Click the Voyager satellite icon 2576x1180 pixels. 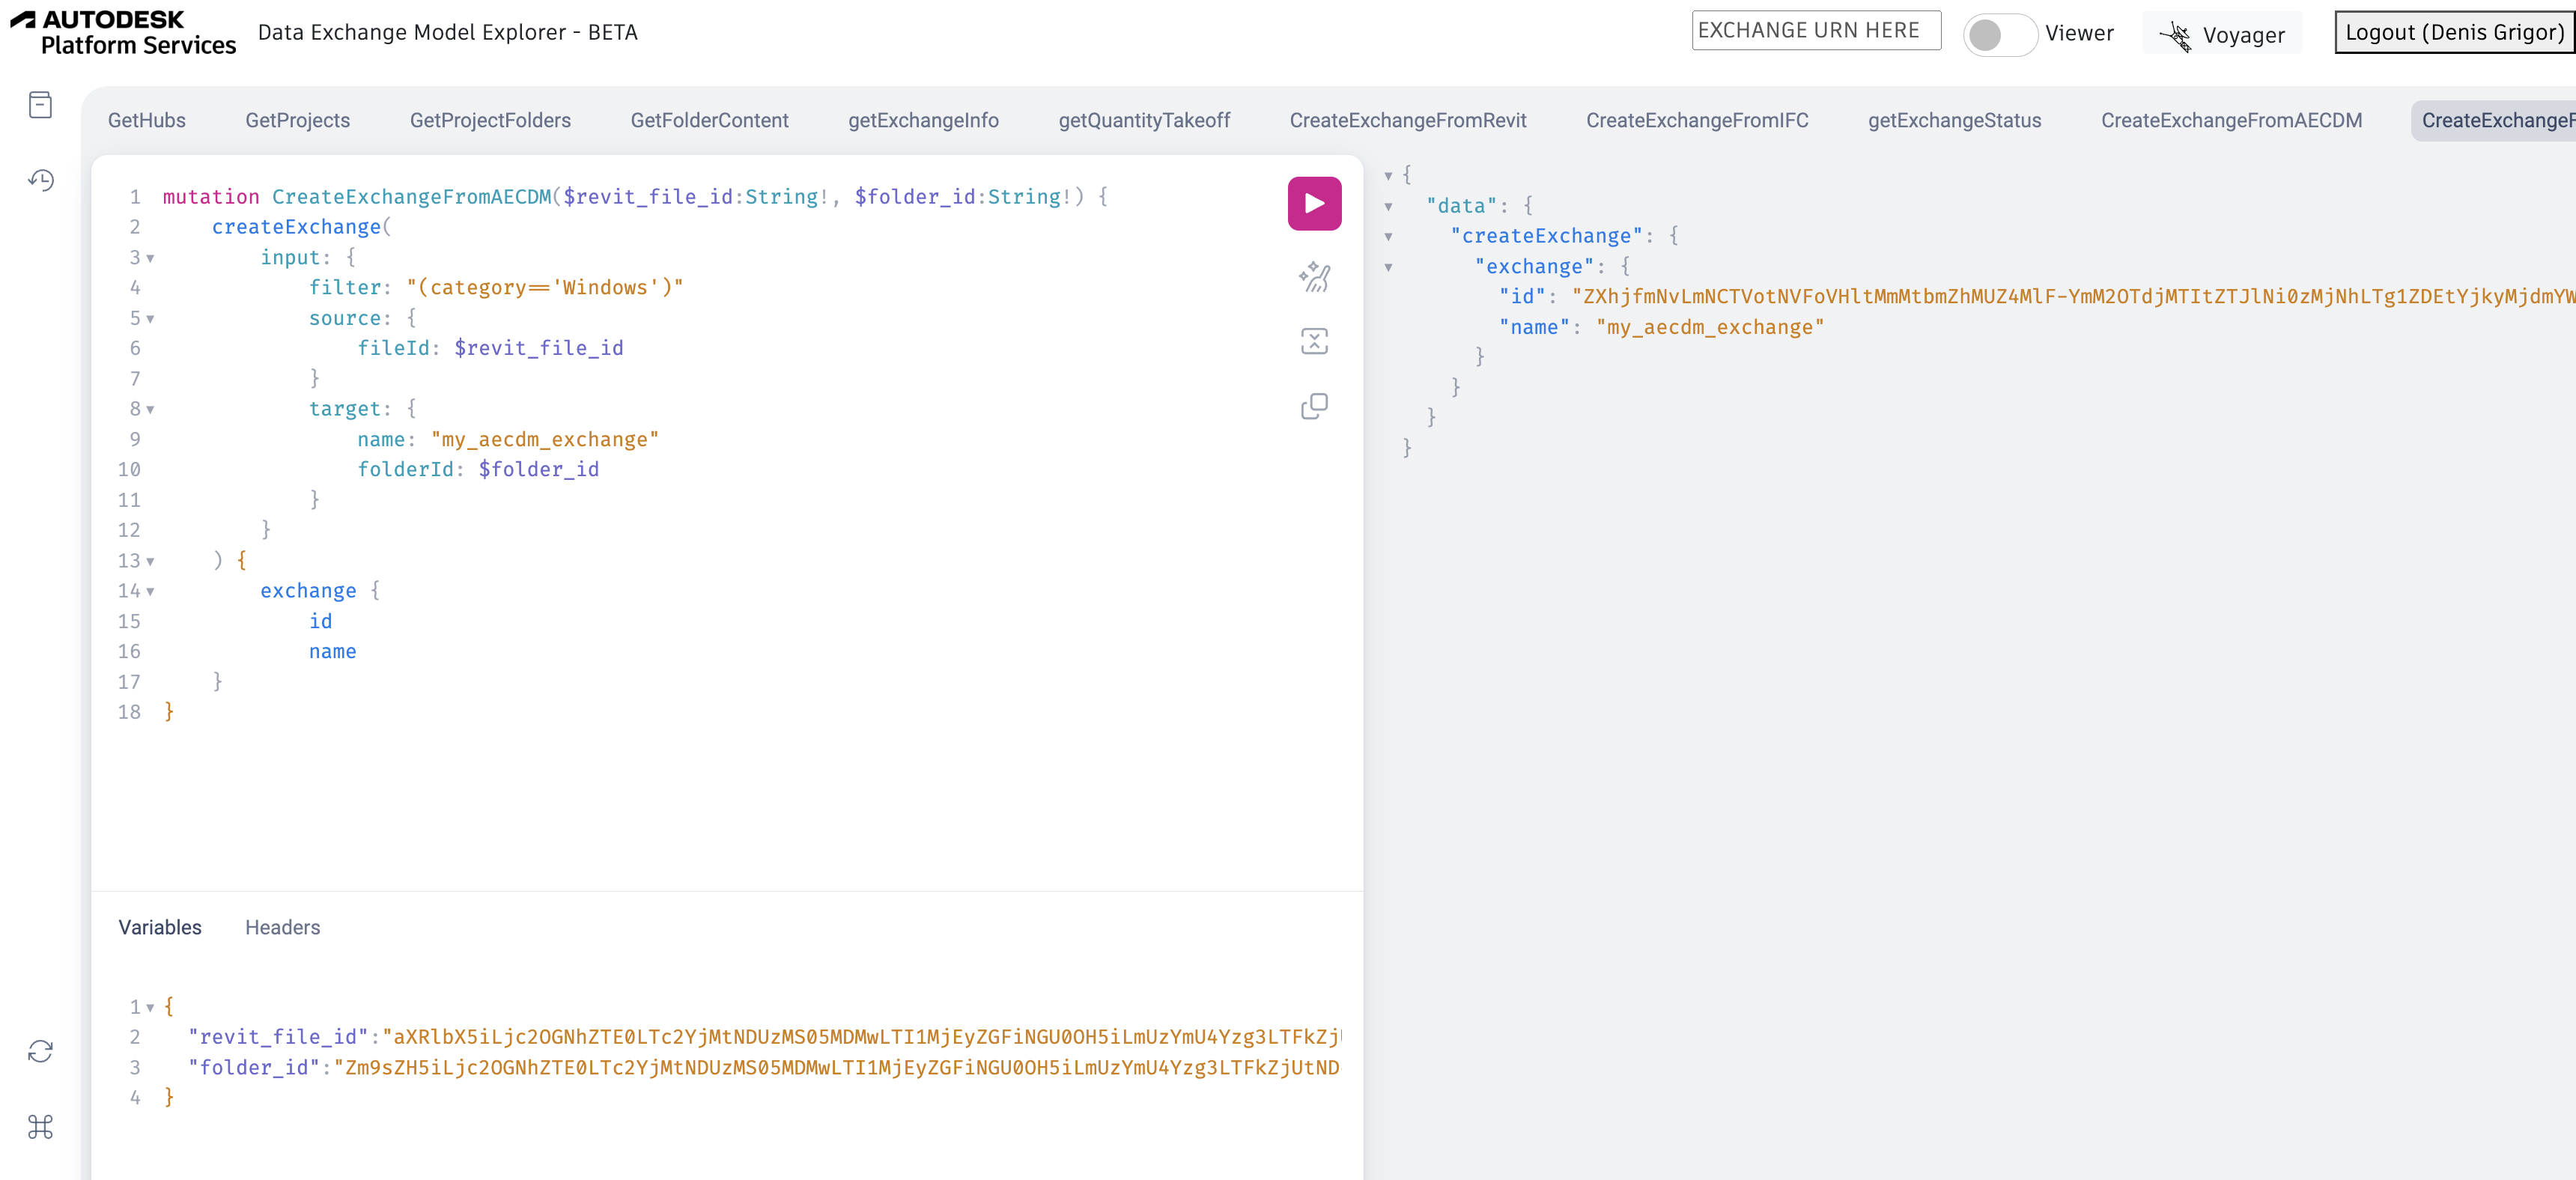point(2175,35)
